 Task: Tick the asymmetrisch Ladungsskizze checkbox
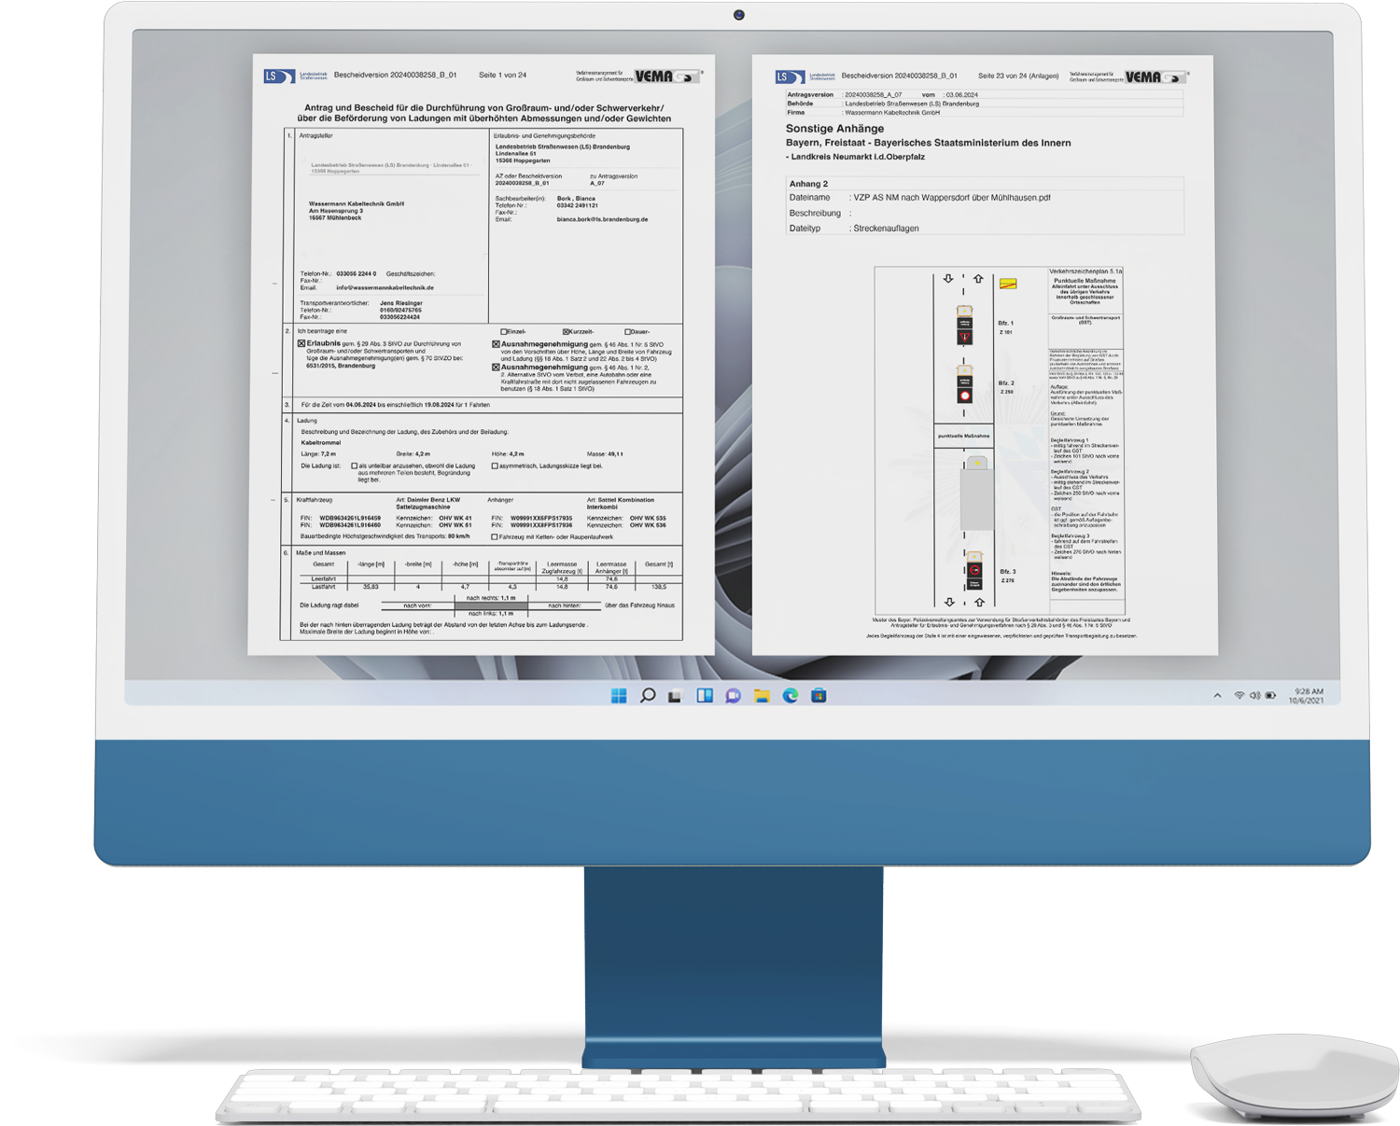[x=495, y=466]
